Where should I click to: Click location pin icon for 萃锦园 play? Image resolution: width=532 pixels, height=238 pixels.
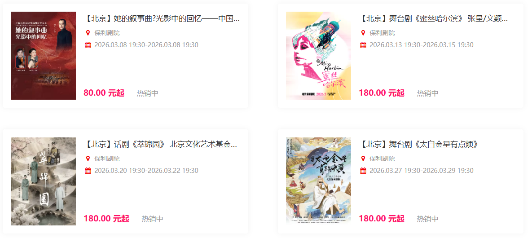[x=88, y=159]
